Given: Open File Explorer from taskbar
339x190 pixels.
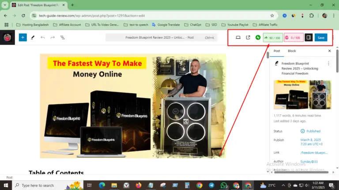Looking at the screenshot, I should 114,185.
